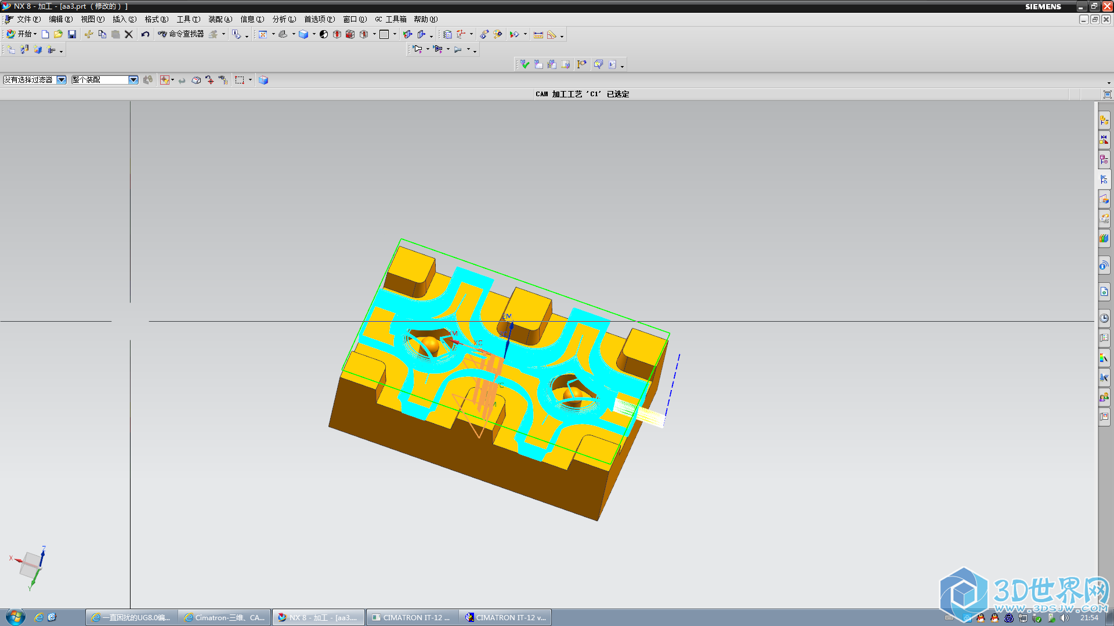Screen dimensions: 1114x626
Task: Click the Fit view icon
Action: point(263,35)
